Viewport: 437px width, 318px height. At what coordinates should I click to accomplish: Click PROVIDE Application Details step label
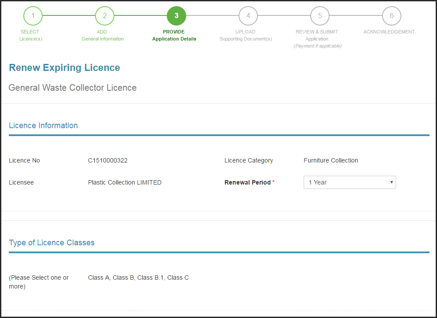click(174, 35)
